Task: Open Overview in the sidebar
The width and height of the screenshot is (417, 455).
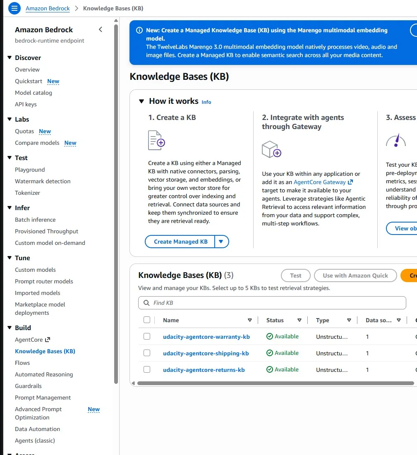Action: tap(27, 69)
